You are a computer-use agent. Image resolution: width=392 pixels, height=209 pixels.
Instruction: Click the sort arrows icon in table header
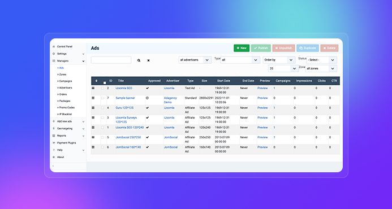pyautogui.click(x=97, y=81)
